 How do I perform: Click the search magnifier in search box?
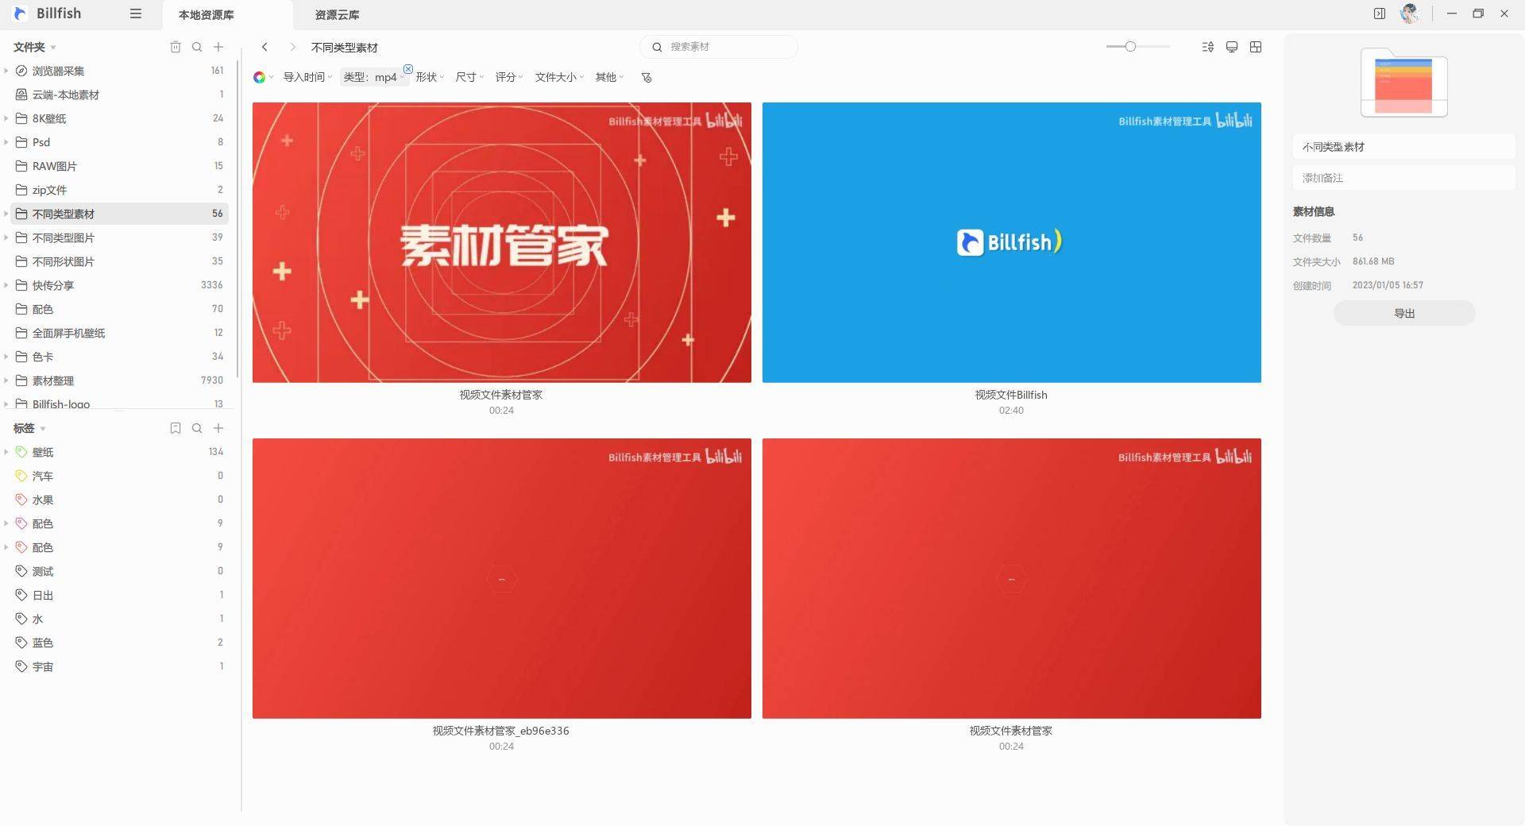pyautogui.click(x=657, y=47)
